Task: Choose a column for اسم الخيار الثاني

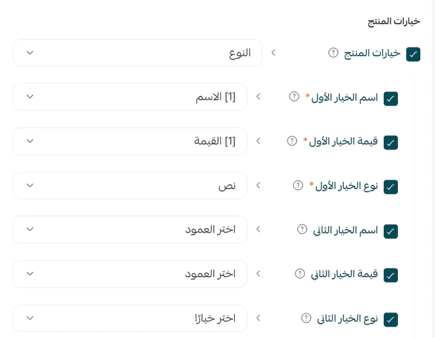Action: tap(130, 229)
